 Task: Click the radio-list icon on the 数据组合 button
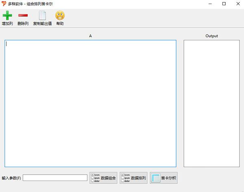click(x=96, y=178)
